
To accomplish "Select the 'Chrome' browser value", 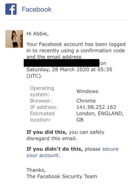I will pyautogui.click(x=86, y=101).
